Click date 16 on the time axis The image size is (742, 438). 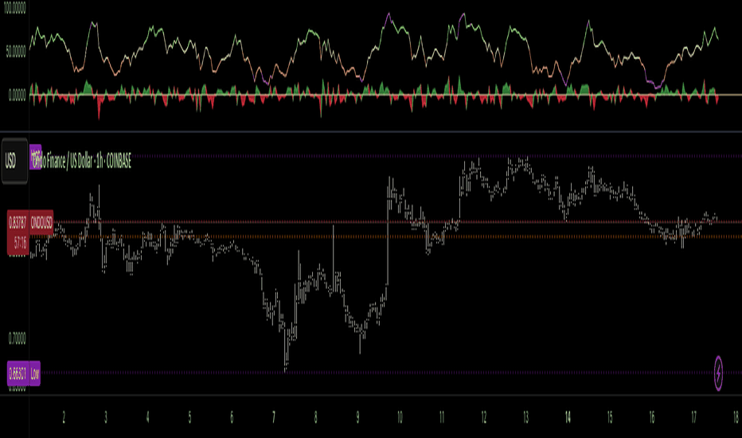click(651, 417)
